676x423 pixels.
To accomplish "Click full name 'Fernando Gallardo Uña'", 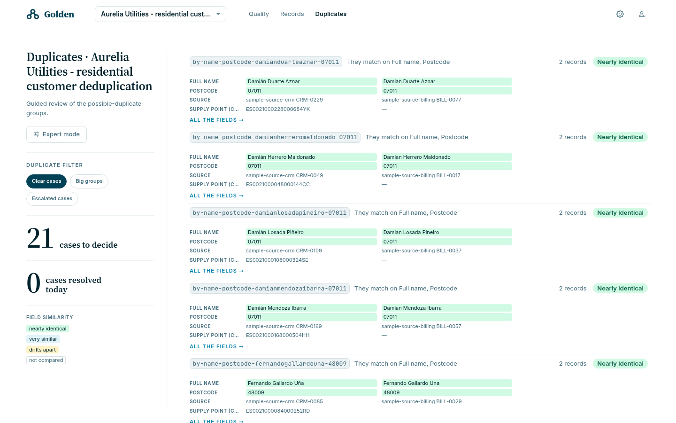I will click(311, 384).
